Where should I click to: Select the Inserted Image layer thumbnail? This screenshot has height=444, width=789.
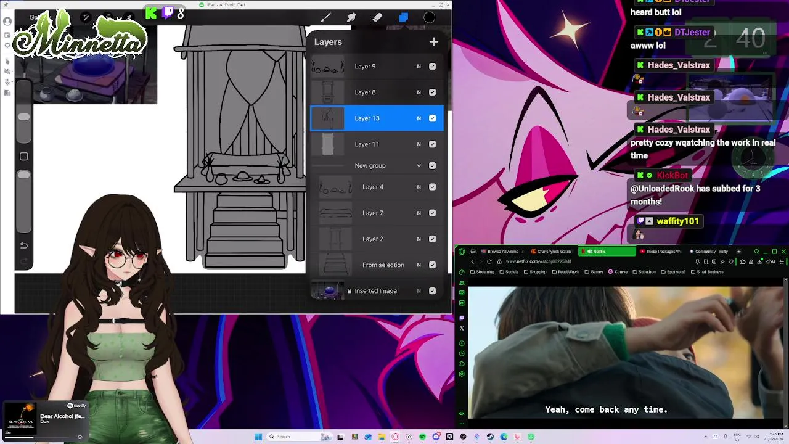click(x=328, y=290)
